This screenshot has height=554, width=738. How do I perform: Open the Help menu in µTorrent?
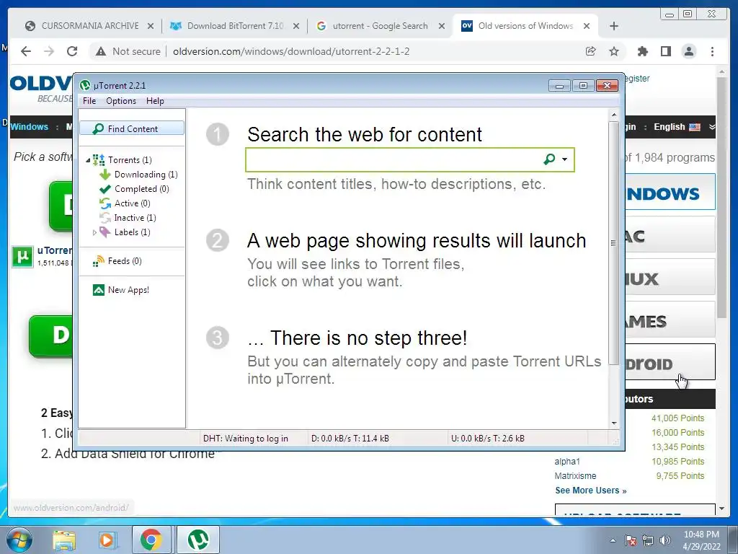pyautogui.click(x=155, y=101)
